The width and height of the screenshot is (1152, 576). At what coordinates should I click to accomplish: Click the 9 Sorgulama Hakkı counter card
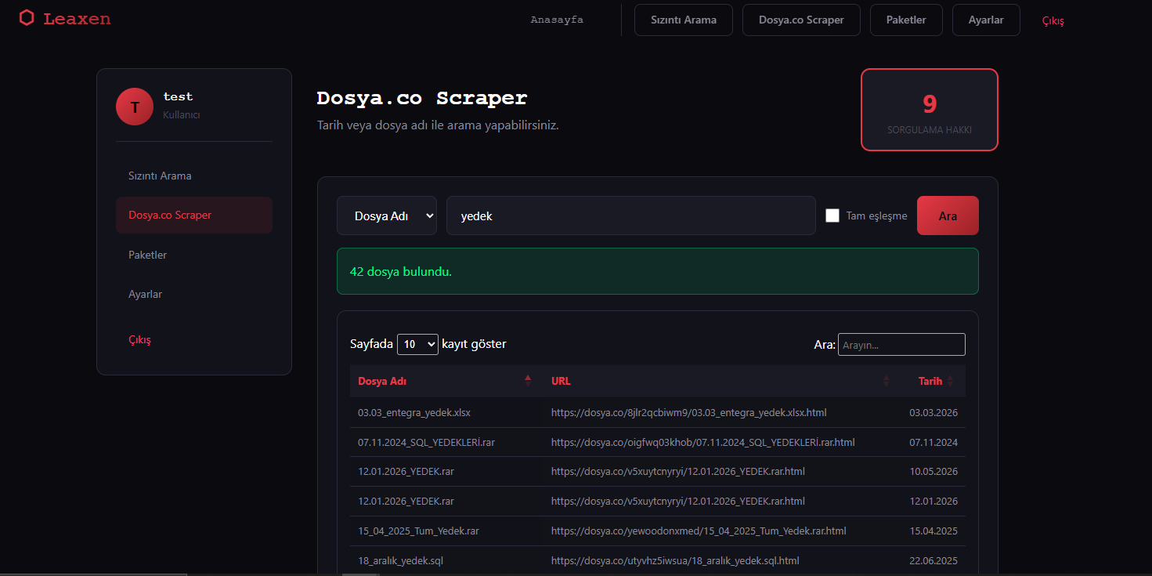click(x=930, y=110)
